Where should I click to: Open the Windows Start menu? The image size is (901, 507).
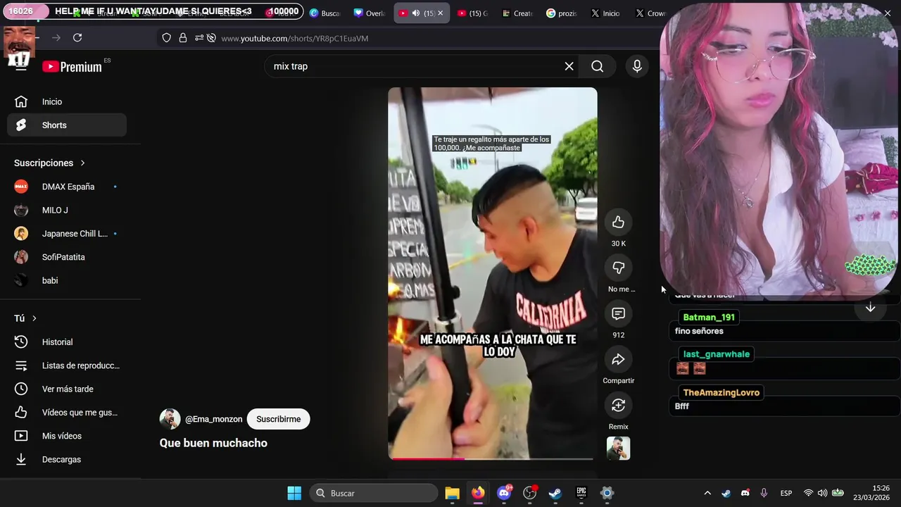click(x=294, y=493)
